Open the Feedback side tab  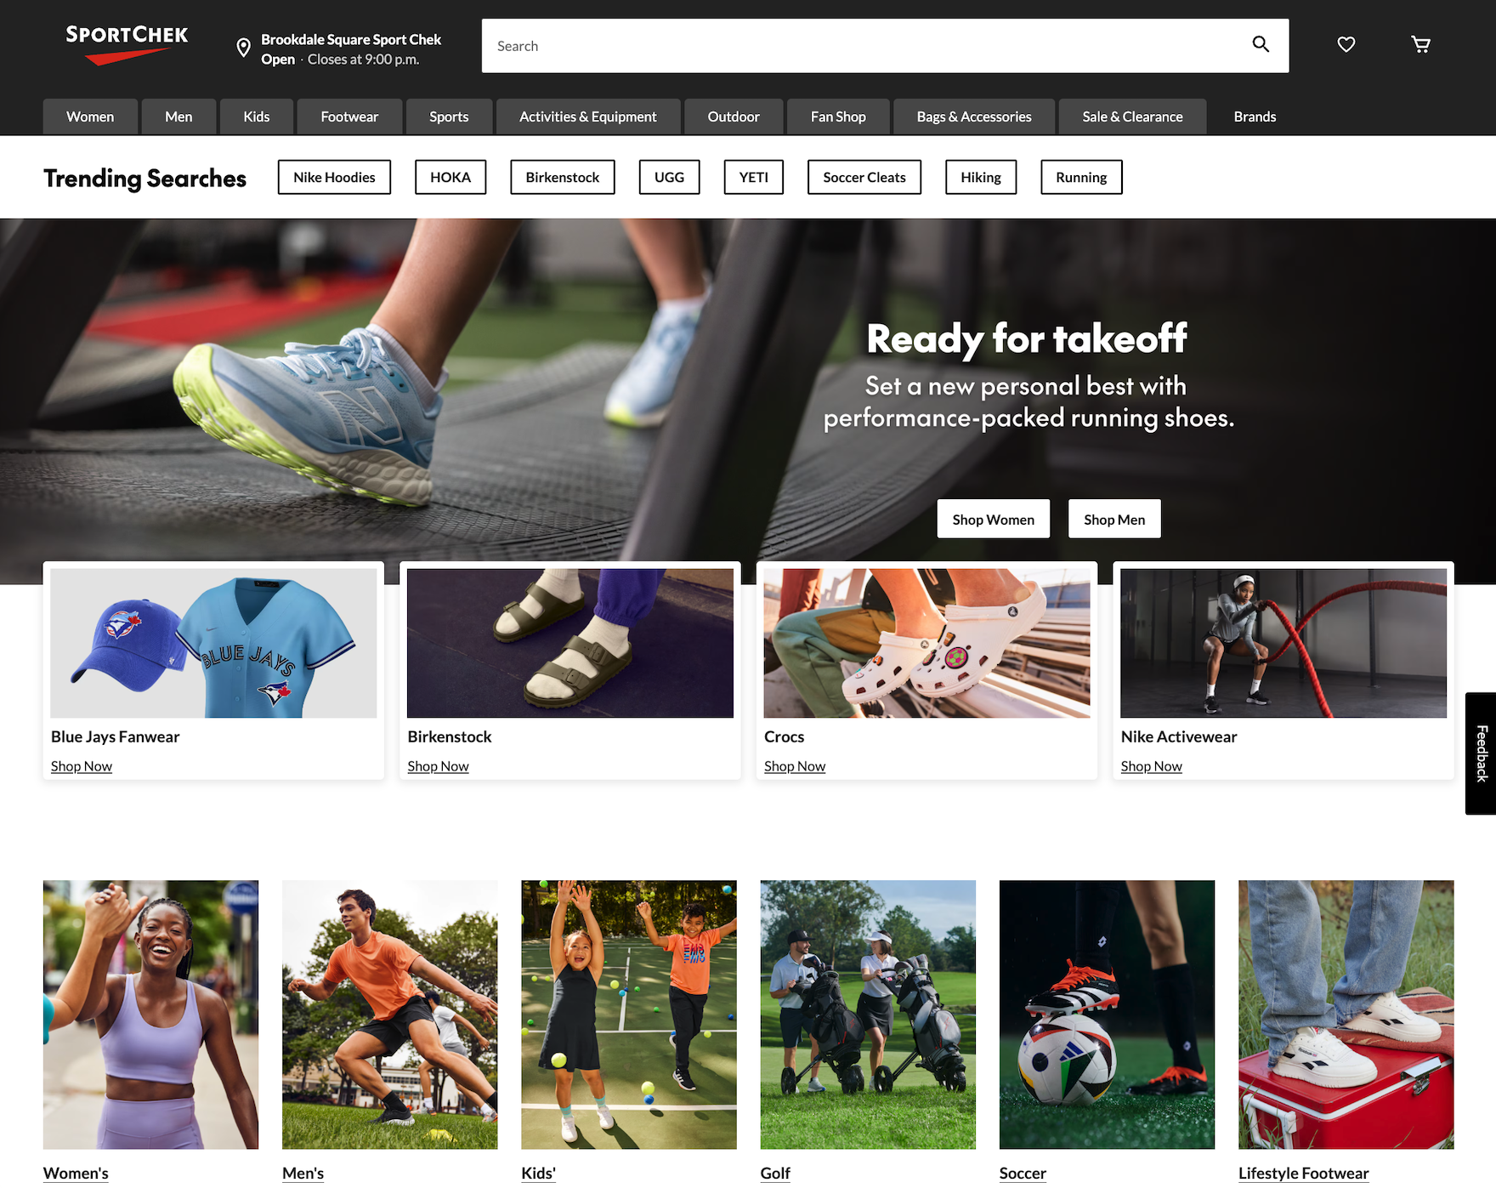click(x=1481, y=753)
